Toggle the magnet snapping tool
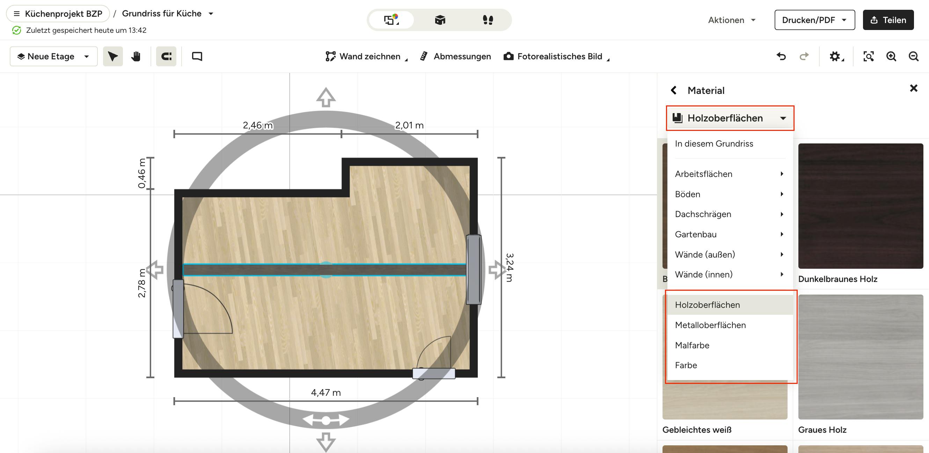Image resolution: width=929 pixels, height=453 pixels. [x=166, y=56]
